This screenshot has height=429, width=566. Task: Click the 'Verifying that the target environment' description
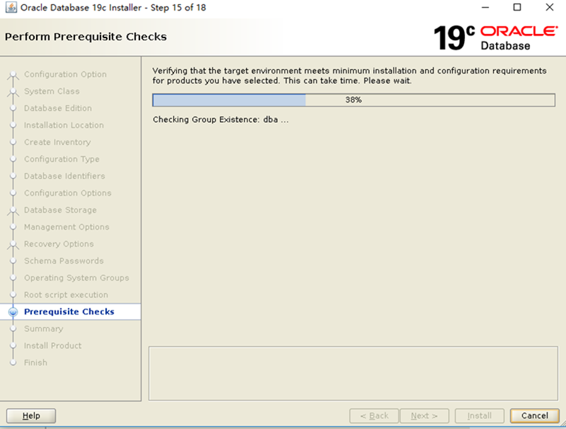350,76
